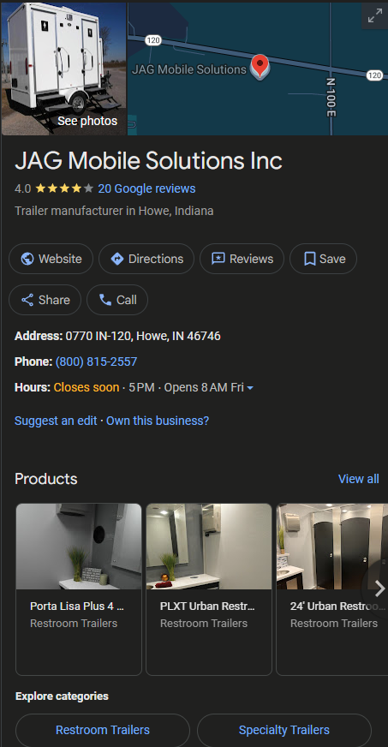Save this business with bookmark button

pyautogui.click(x=323, y=259)
